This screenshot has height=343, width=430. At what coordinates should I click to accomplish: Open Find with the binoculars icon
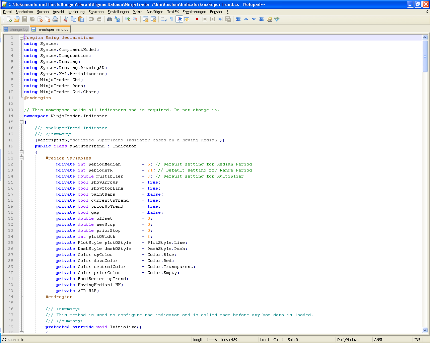pos(110,19)
